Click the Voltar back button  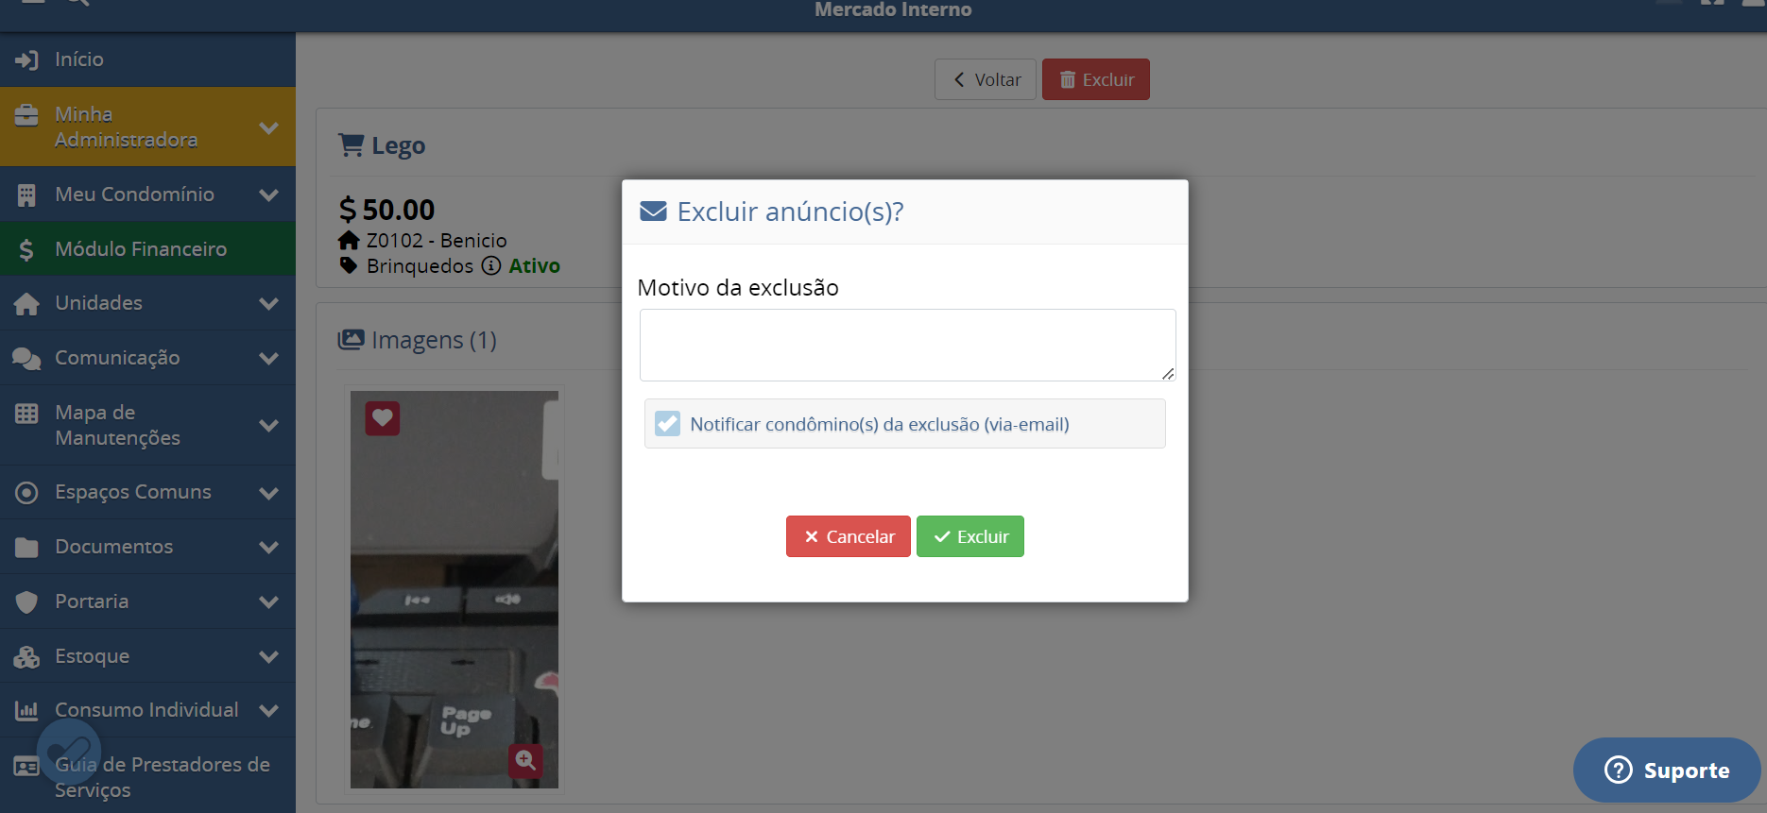coord(985,80)
